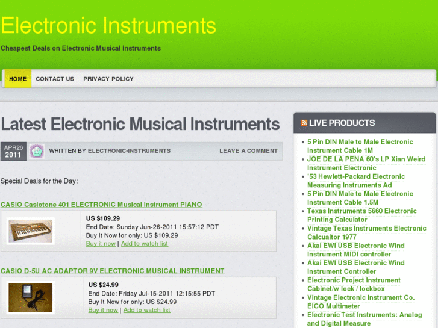Click the 'Special Deals for the Day:' text
This screenshot has width=438, height=328.
(x=39, y=181)
